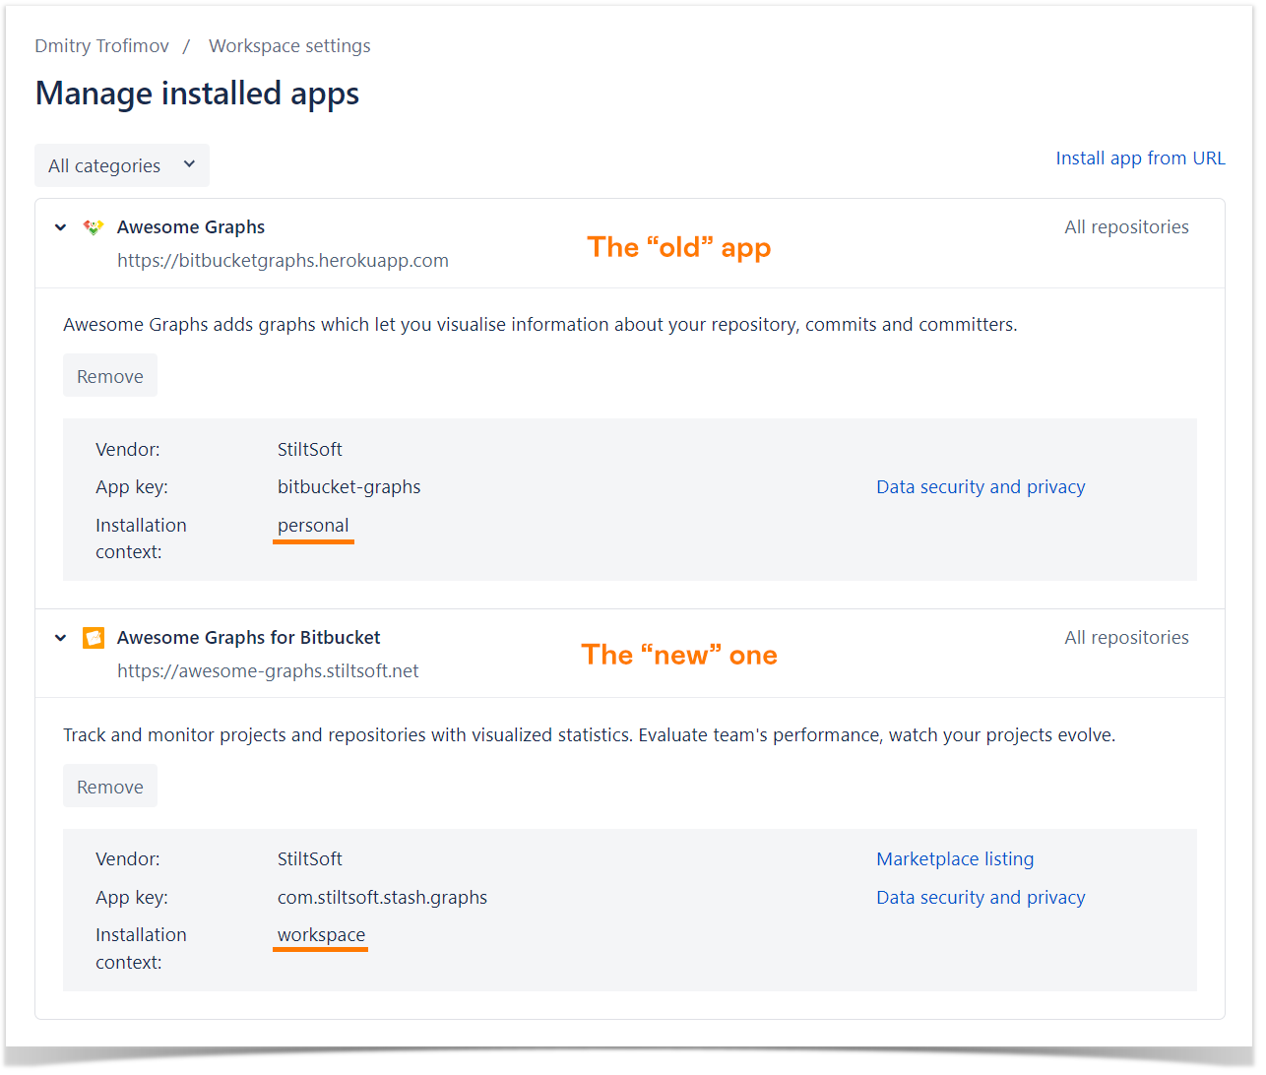Go to Dmitry Trofimov breadcrumb

(x=101, y=46)
